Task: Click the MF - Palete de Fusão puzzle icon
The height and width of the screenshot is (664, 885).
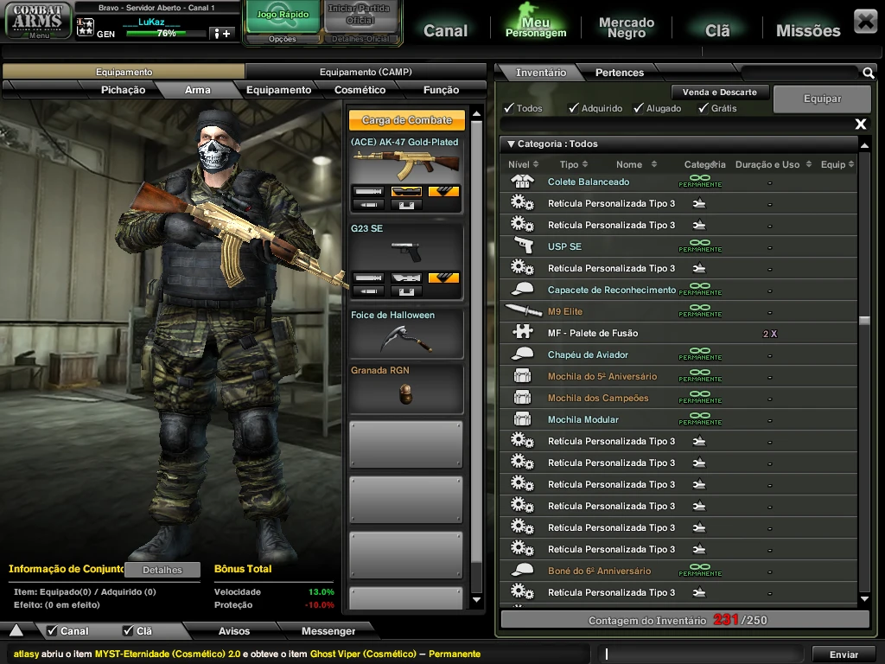Action: pos(522,333)
